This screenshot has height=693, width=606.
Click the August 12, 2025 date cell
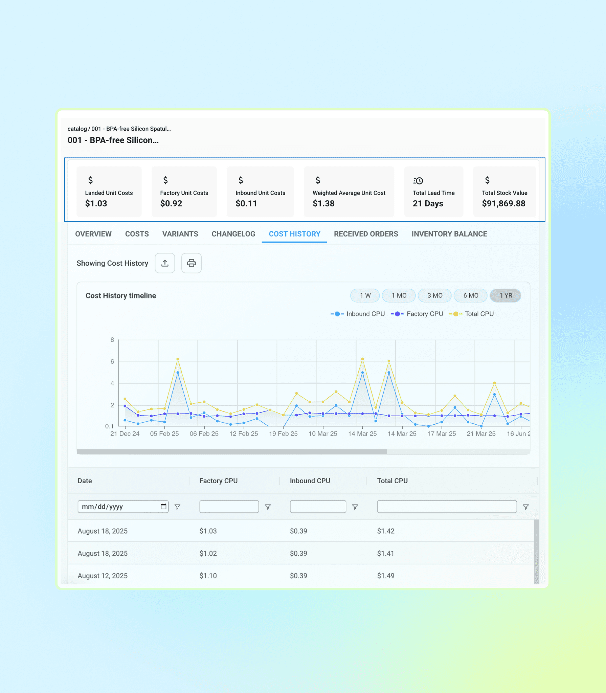[x=103, y=576]
